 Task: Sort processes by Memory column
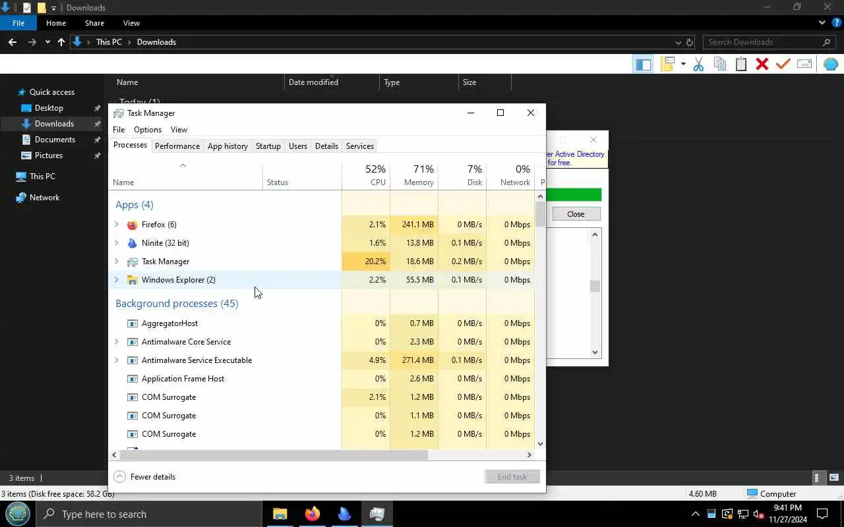414,175
